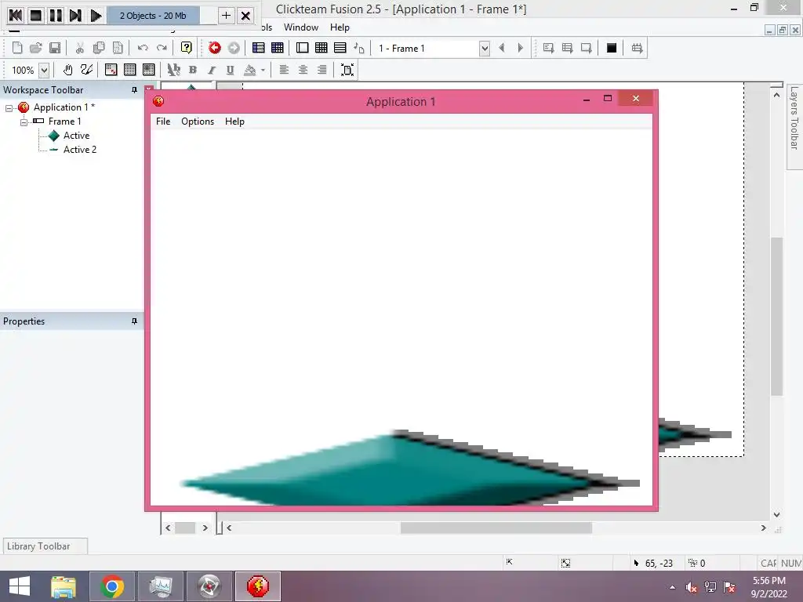
Task: Paste from clipboard
Action: (x=118, y=48)
